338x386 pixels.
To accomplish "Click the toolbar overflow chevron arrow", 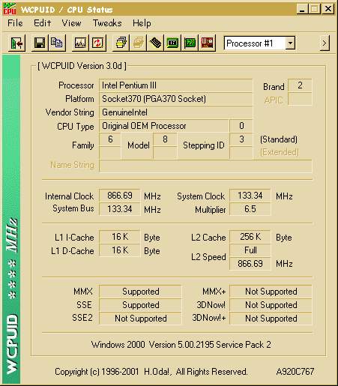I will point(325,43).
